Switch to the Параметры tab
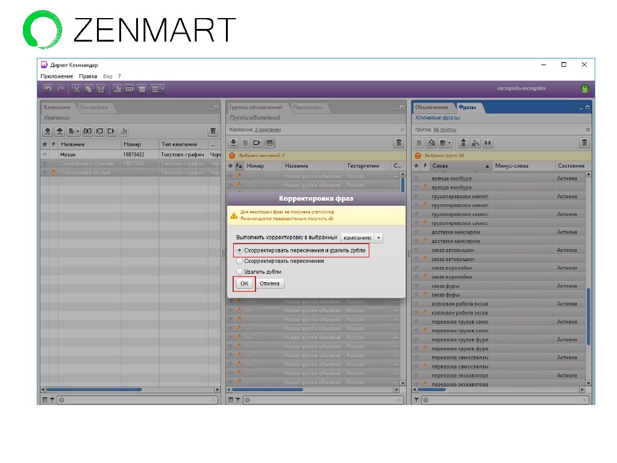The image size is (617, 463). click(307, 107)
